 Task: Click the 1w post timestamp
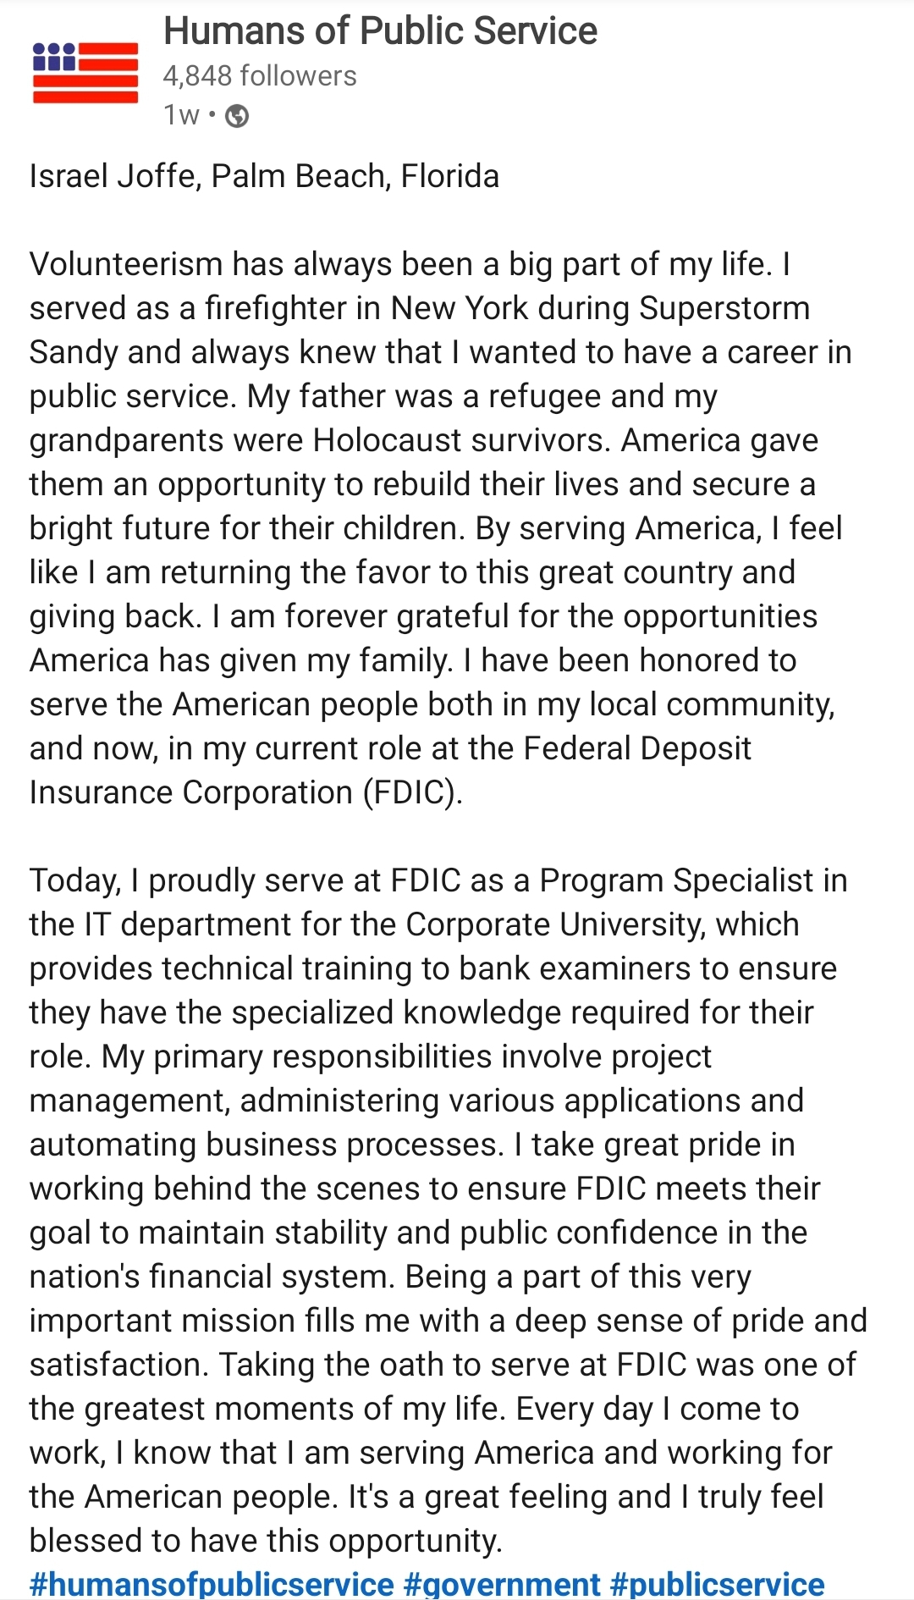181,115
